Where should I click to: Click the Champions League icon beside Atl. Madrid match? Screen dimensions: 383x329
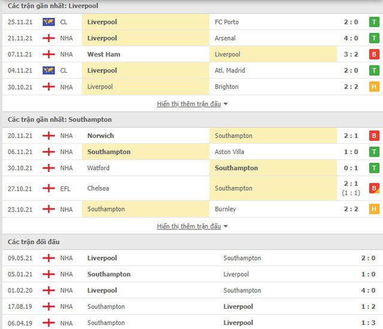[48, 71]
